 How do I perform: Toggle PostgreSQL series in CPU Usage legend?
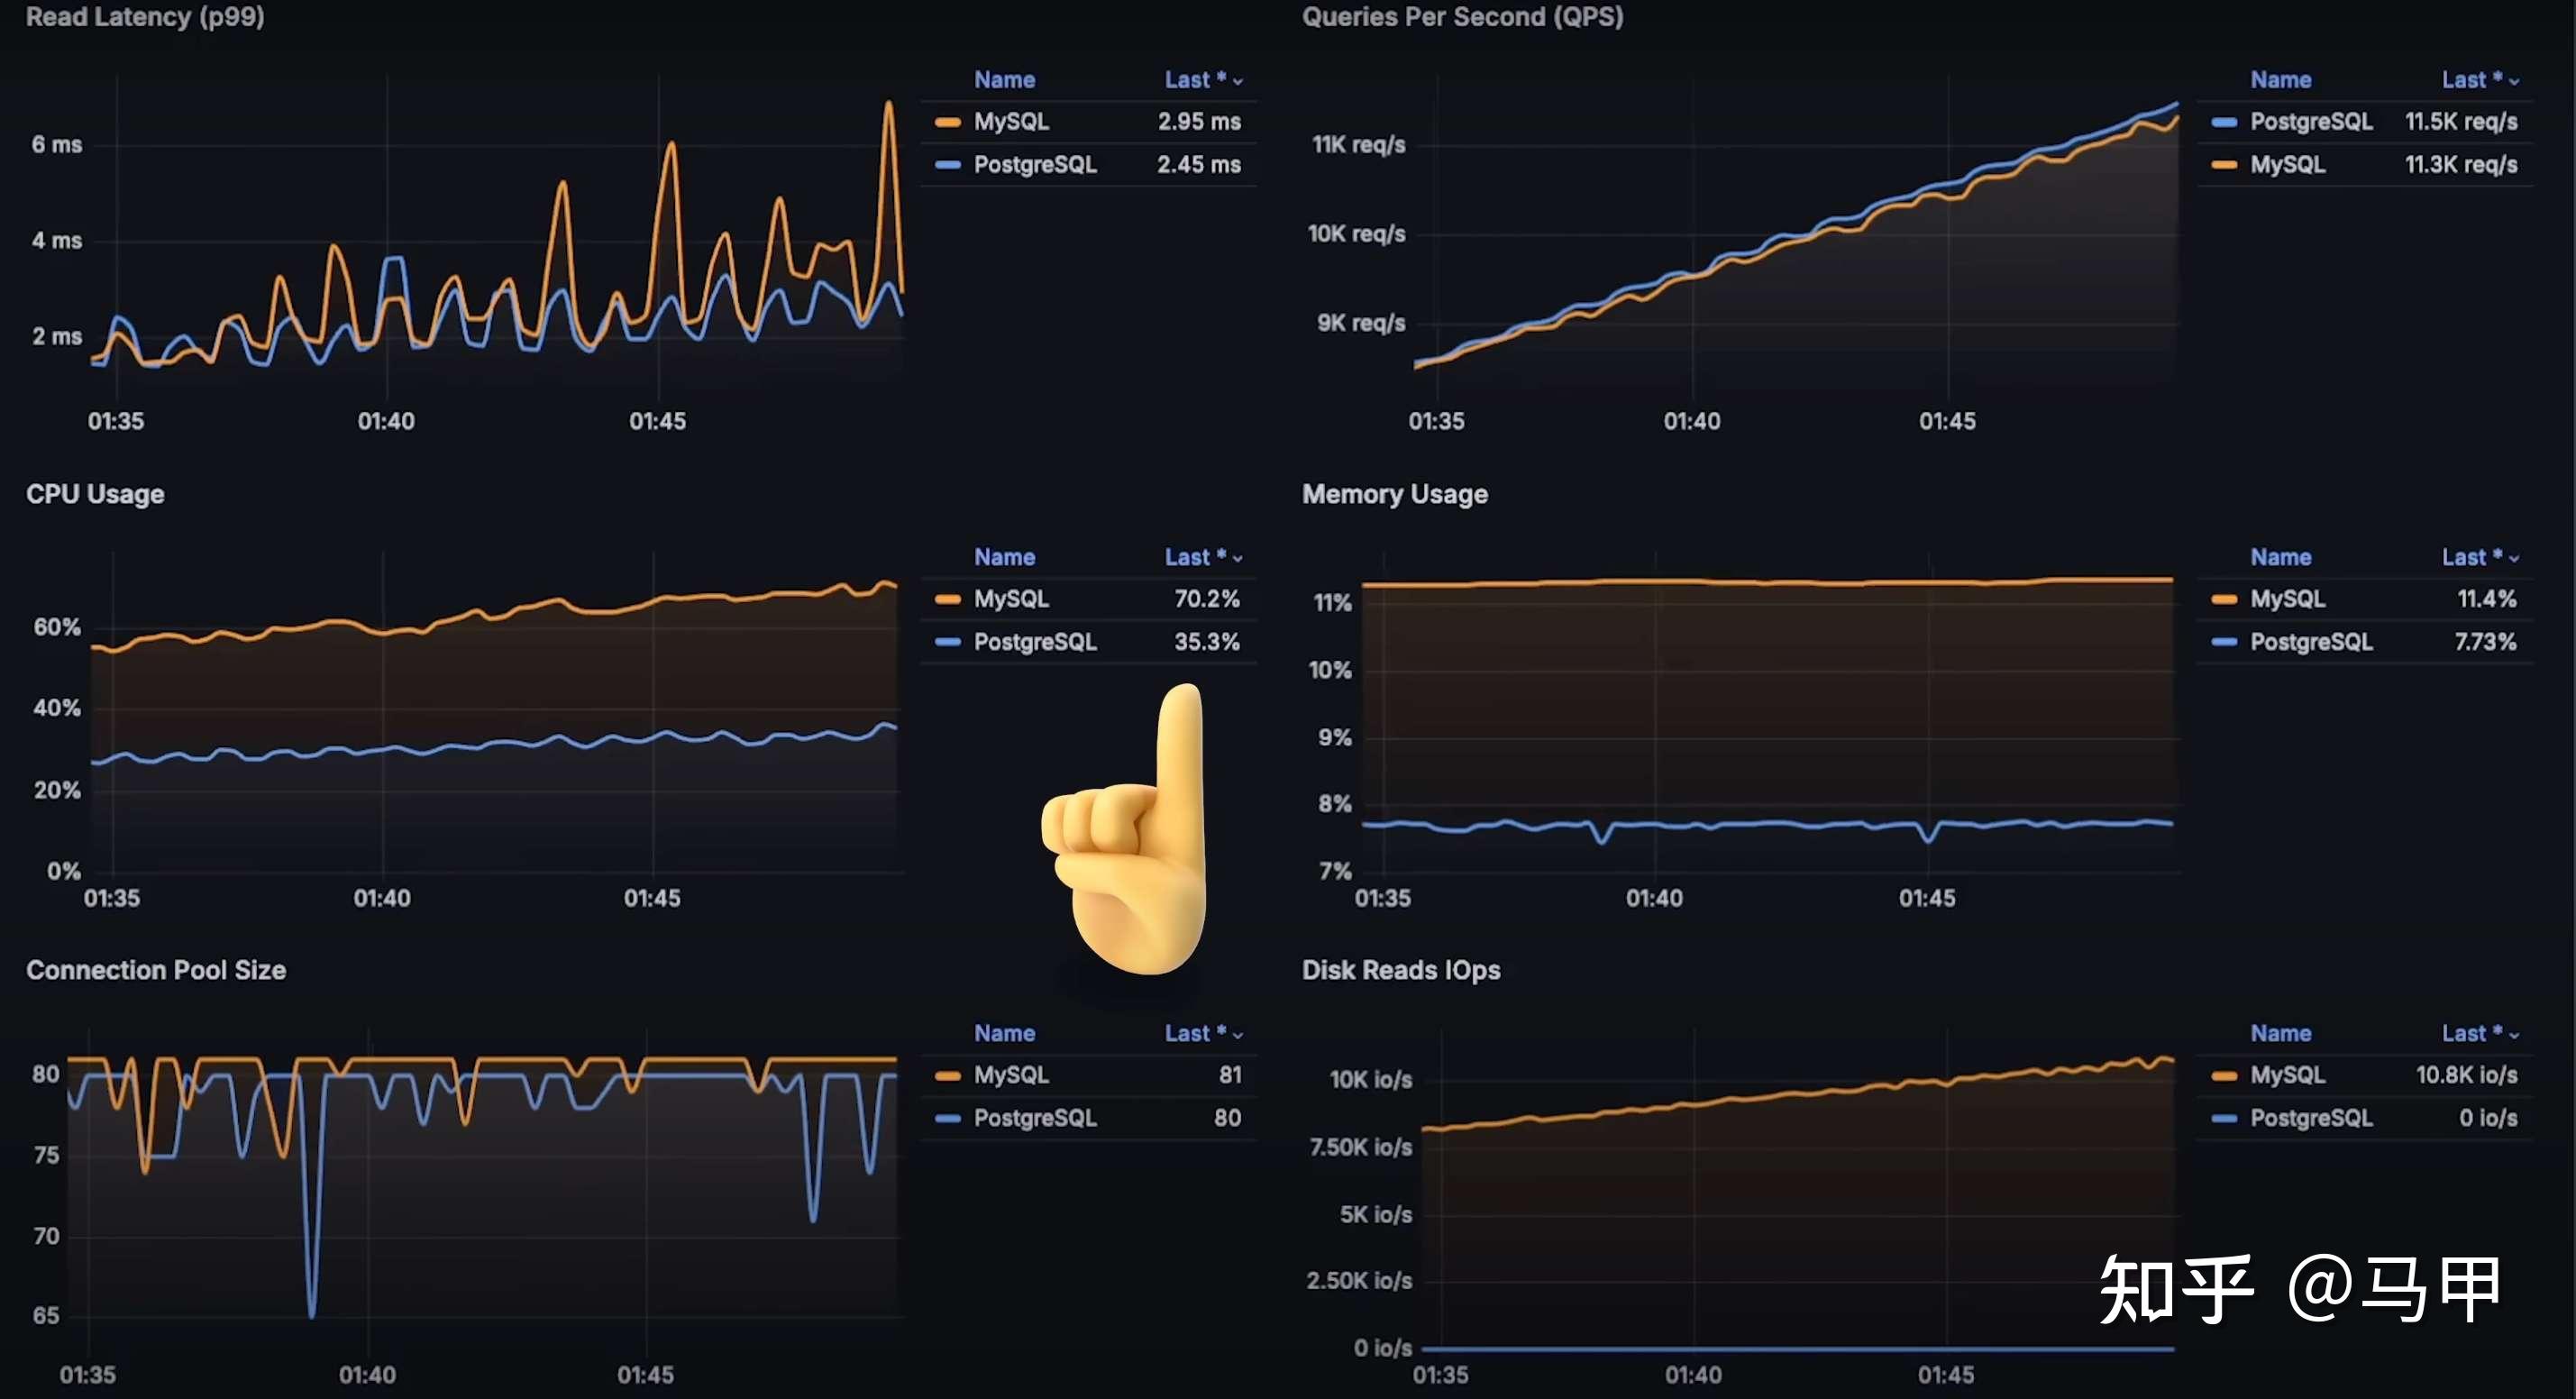1035,642
